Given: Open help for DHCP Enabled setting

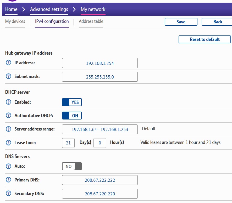Looking at the screenshot, I should (x=9, y=102).
